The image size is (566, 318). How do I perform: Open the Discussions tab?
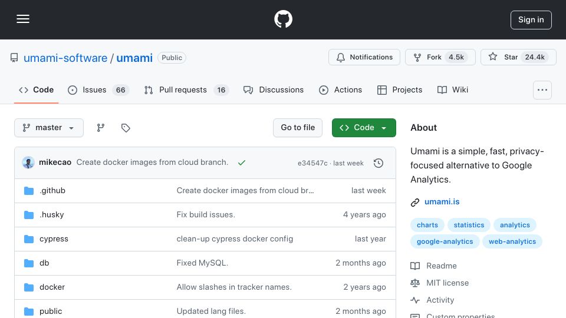pyautogui.click(x=273, y=90)
